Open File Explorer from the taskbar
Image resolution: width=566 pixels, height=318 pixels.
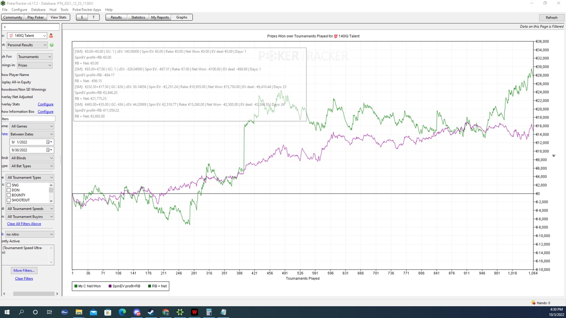(79, 312)
